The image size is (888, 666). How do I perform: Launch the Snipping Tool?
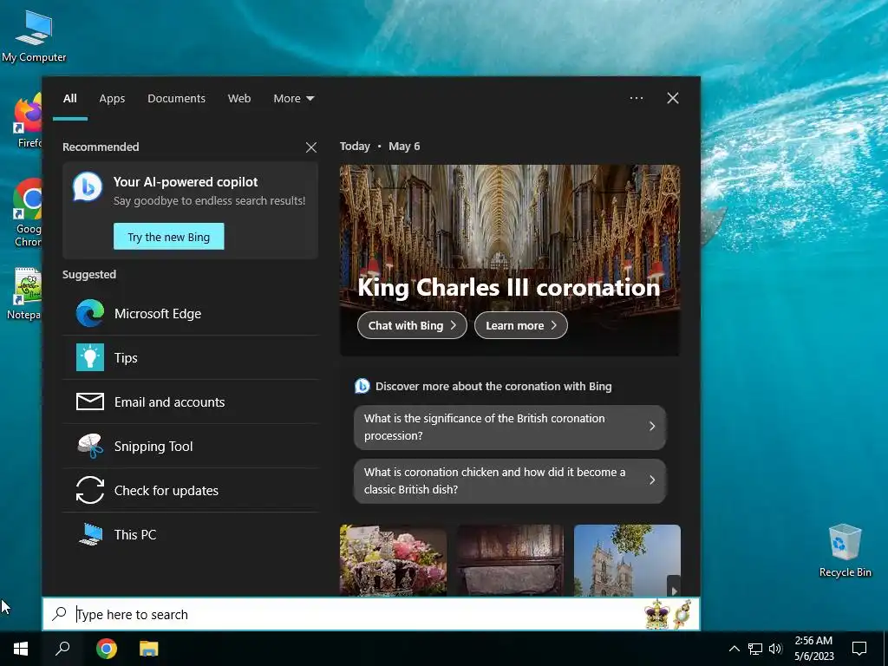(x=190, y=447)
